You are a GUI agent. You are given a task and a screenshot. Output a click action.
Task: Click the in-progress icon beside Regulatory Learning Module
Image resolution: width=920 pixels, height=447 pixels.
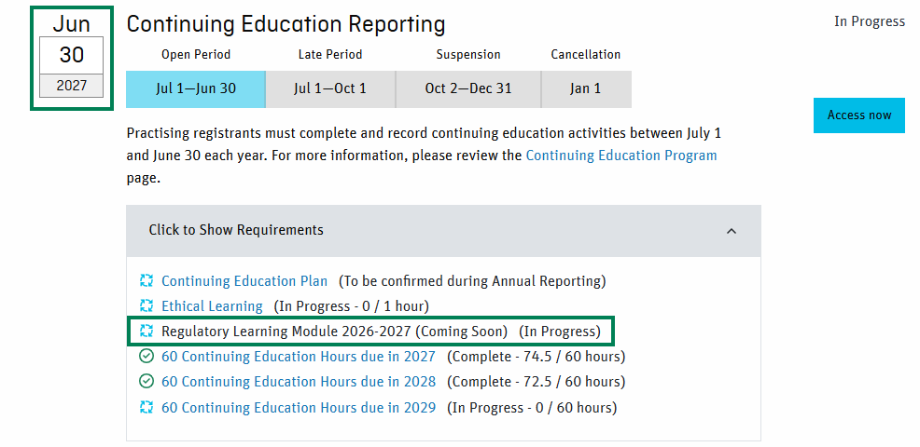point(146,331)
